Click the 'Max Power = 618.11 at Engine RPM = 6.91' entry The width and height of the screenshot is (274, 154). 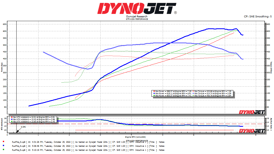[173, 93]
